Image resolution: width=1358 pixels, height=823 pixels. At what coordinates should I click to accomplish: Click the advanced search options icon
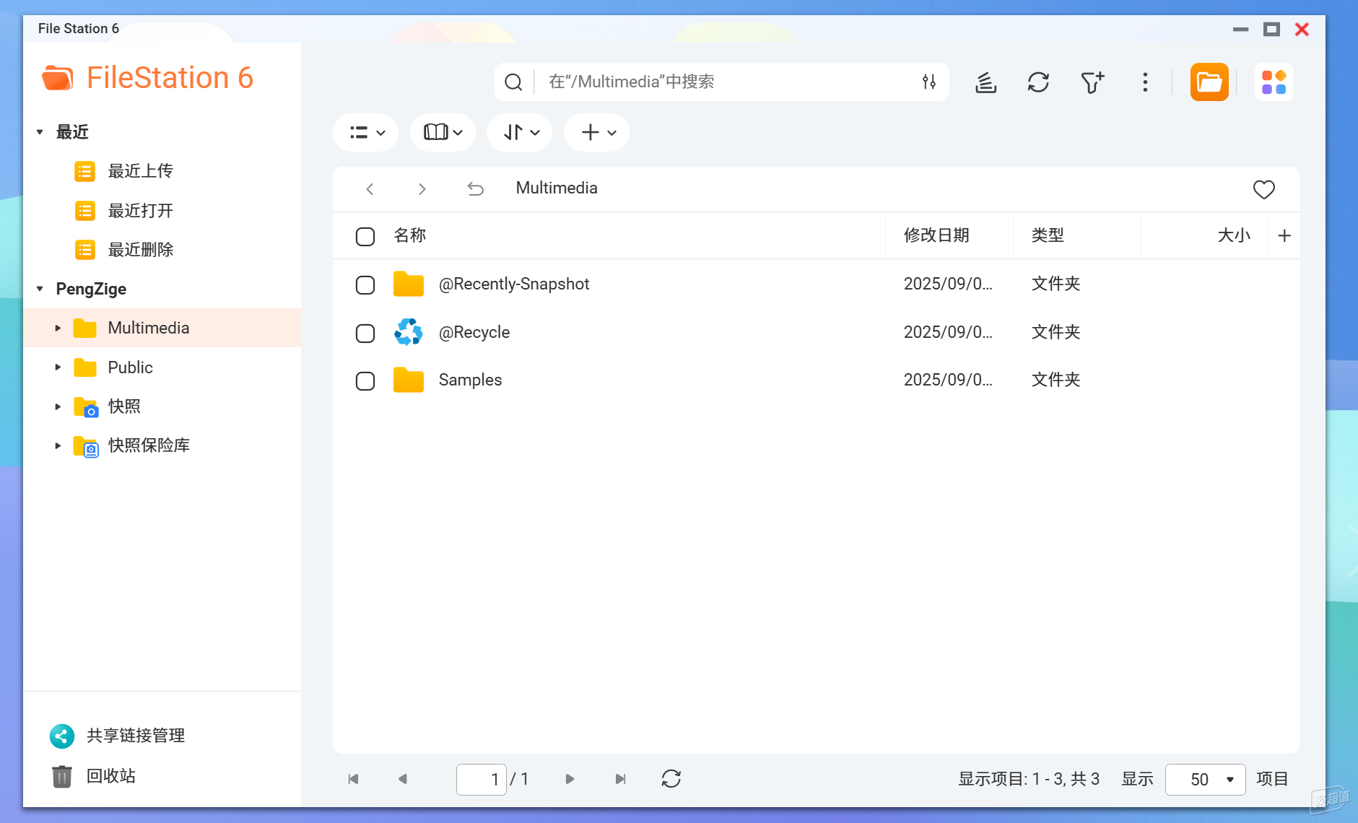(x=929, y=82)
